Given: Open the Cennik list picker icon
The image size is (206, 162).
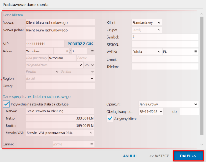Looking at the screenshot, I should click(92, 144).
